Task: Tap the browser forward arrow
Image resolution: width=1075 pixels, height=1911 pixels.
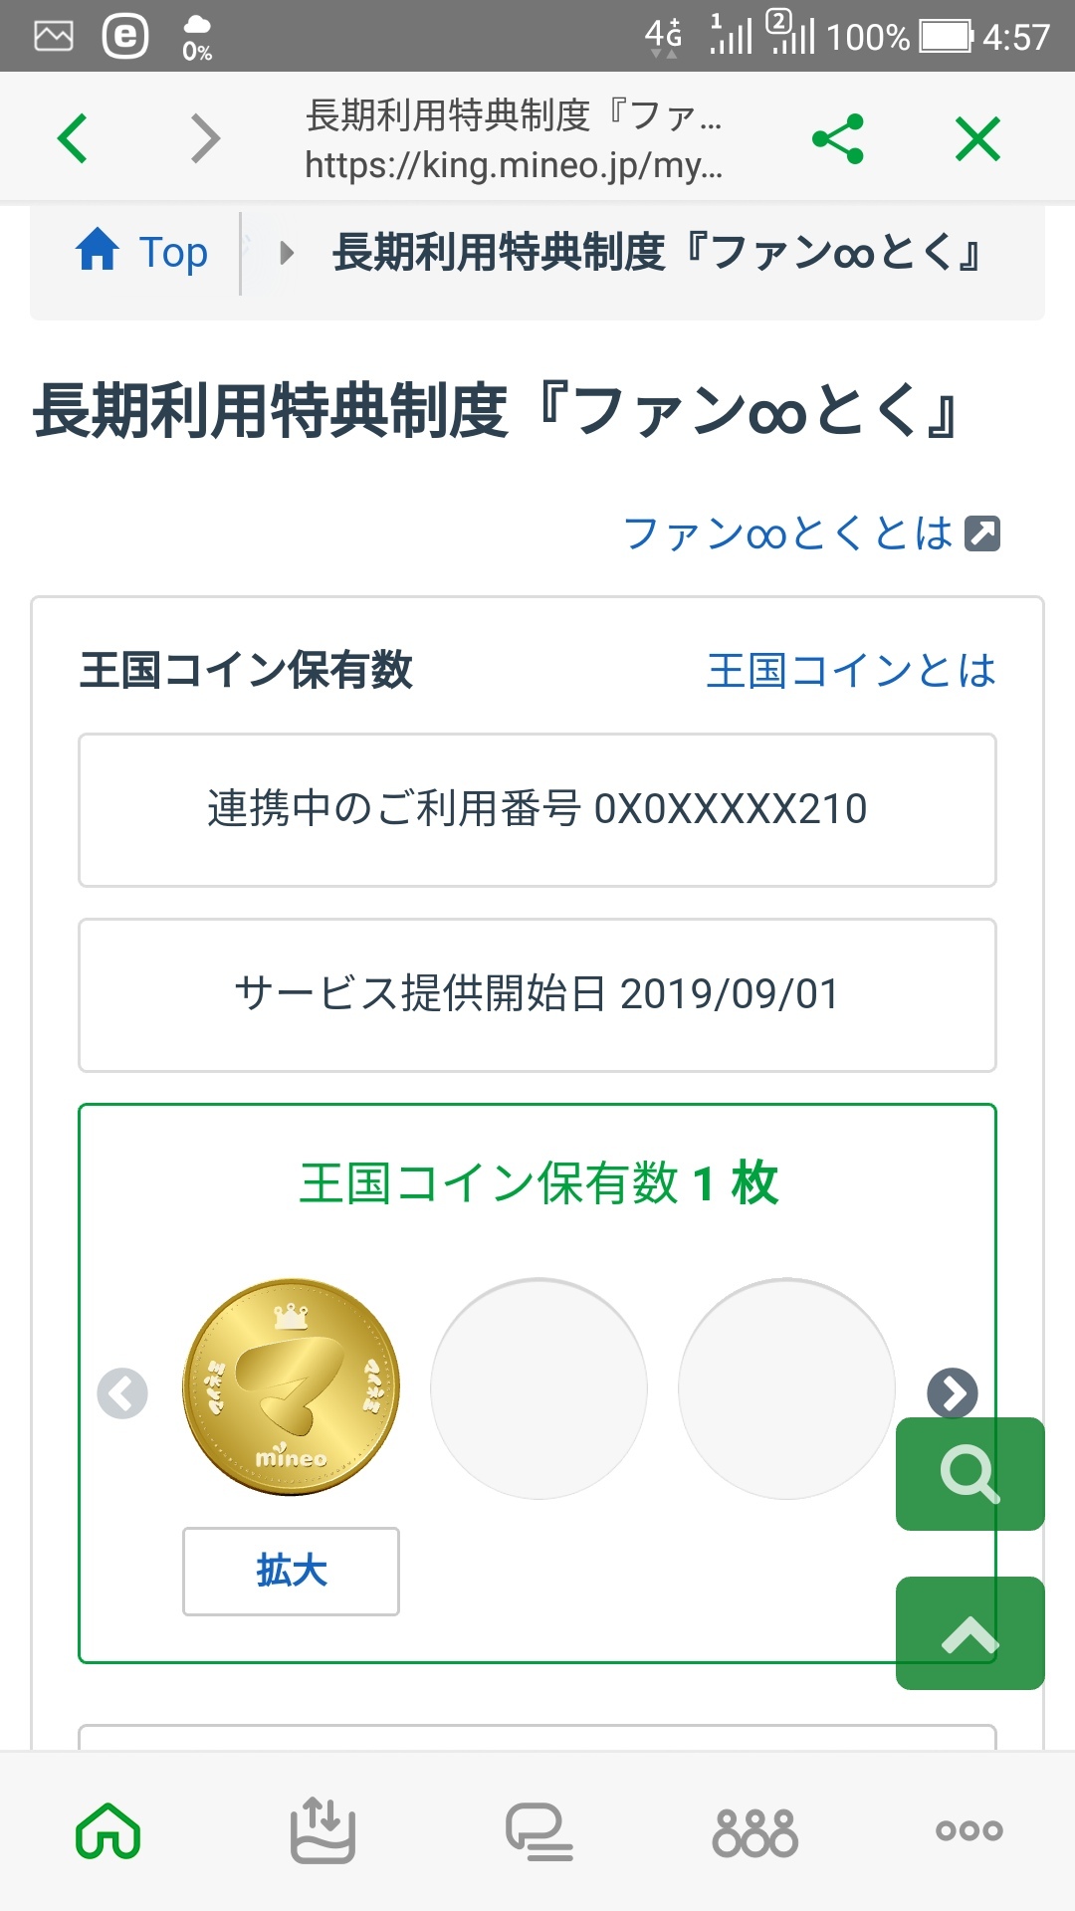Action: click(204, 138)
